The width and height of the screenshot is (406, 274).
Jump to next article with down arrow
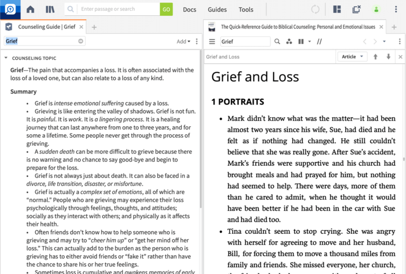point(389,56)
